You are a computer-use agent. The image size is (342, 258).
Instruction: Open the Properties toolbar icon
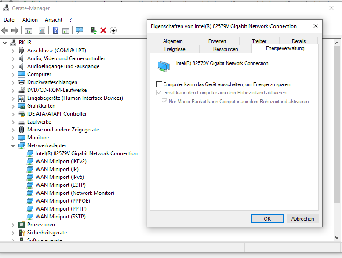[x=42, y=30]
